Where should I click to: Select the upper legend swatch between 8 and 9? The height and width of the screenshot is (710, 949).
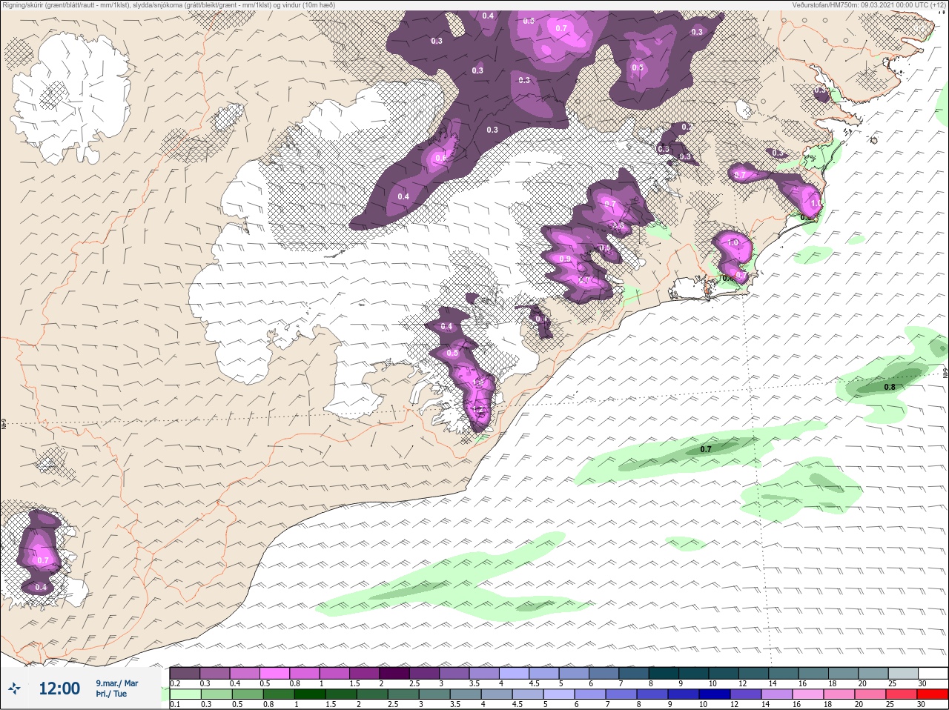(x=665, y=673)
